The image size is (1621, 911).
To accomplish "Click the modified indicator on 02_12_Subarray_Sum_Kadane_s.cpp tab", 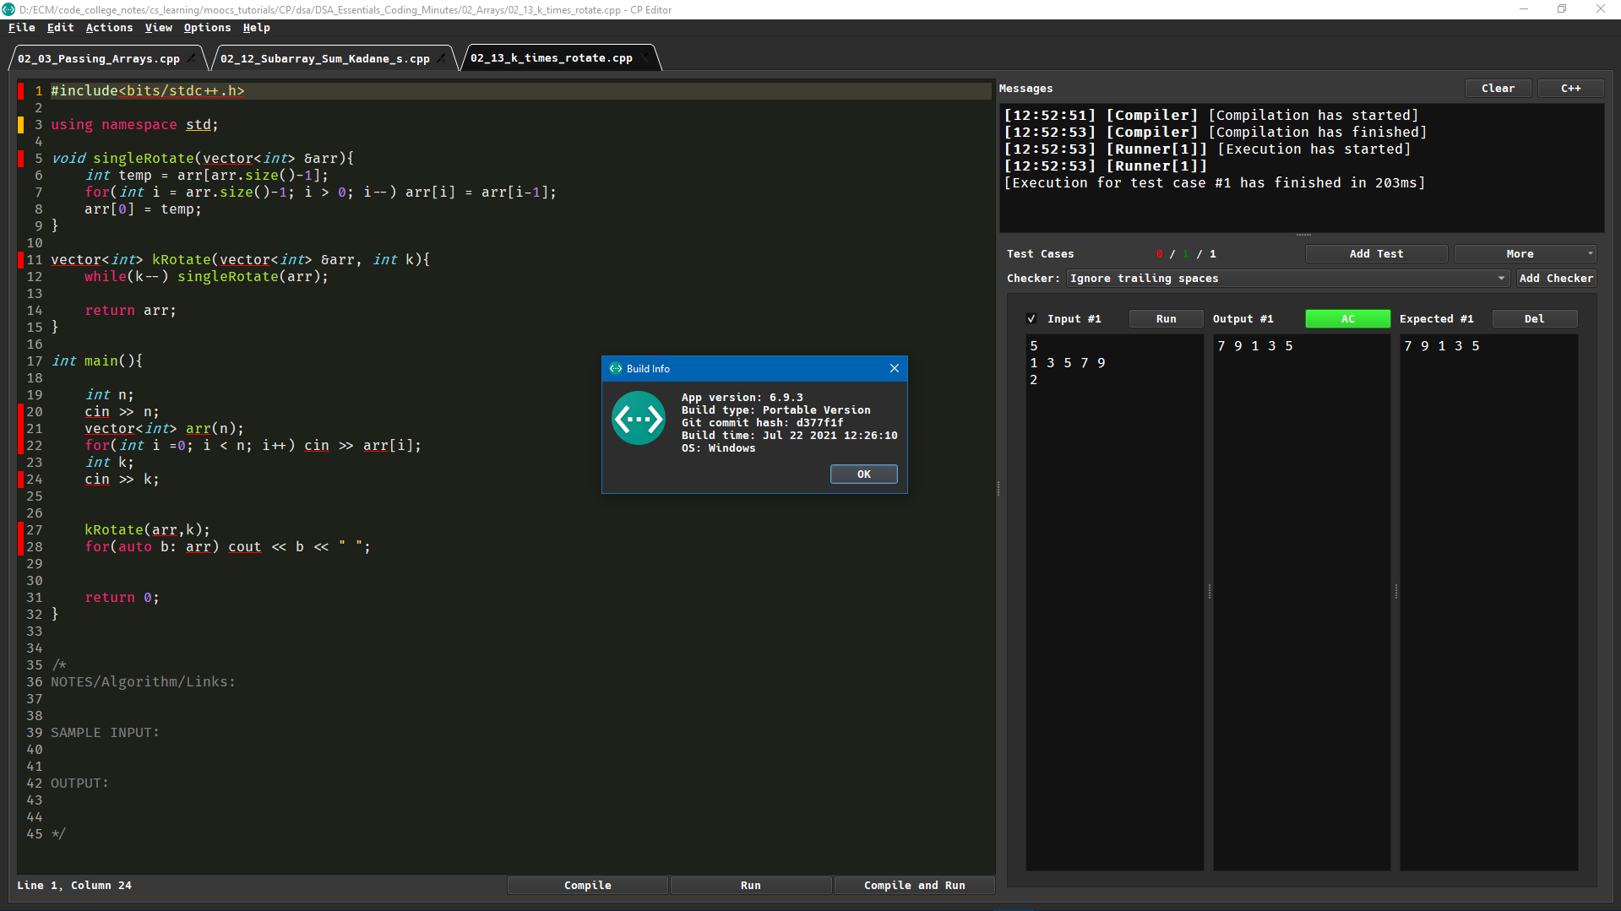I will pyautogui.click(x=442, y=57).
